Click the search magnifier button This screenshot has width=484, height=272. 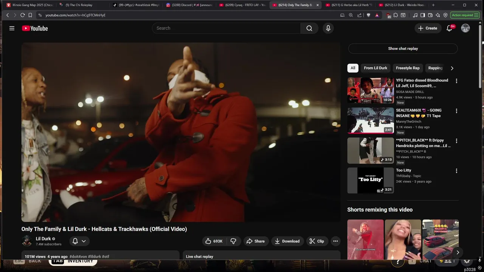[x=309, y=28]
